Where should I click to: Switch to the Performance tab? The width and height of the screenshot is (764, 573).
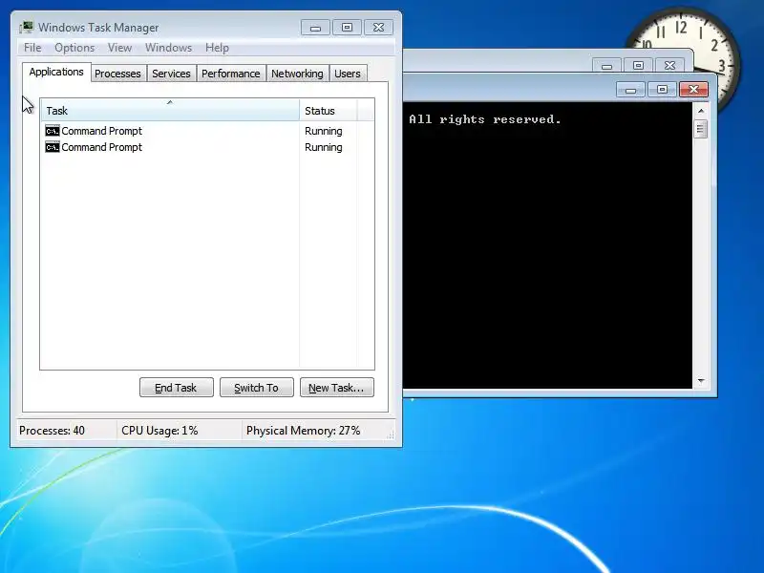tap(231, 74)
